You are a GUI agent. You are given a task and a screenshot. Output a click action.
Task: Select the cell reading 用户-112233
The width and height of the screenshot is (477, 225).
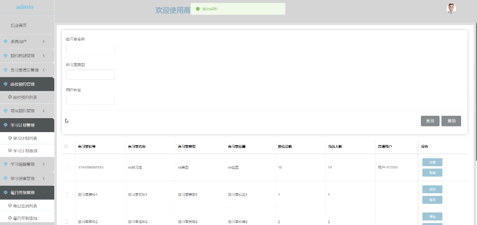pos(388,168)
